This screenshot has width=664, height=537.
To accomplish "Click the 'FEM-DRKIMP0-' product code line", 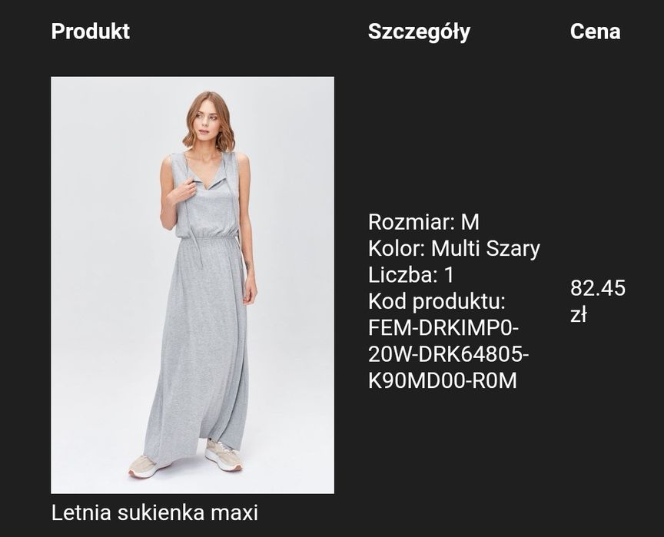I will pyautogui.click(x=443, y=328).
